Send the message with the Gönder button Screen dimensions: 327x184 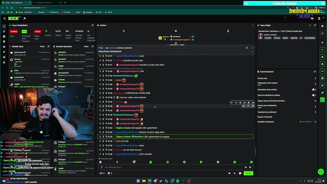tap(249, 173)
